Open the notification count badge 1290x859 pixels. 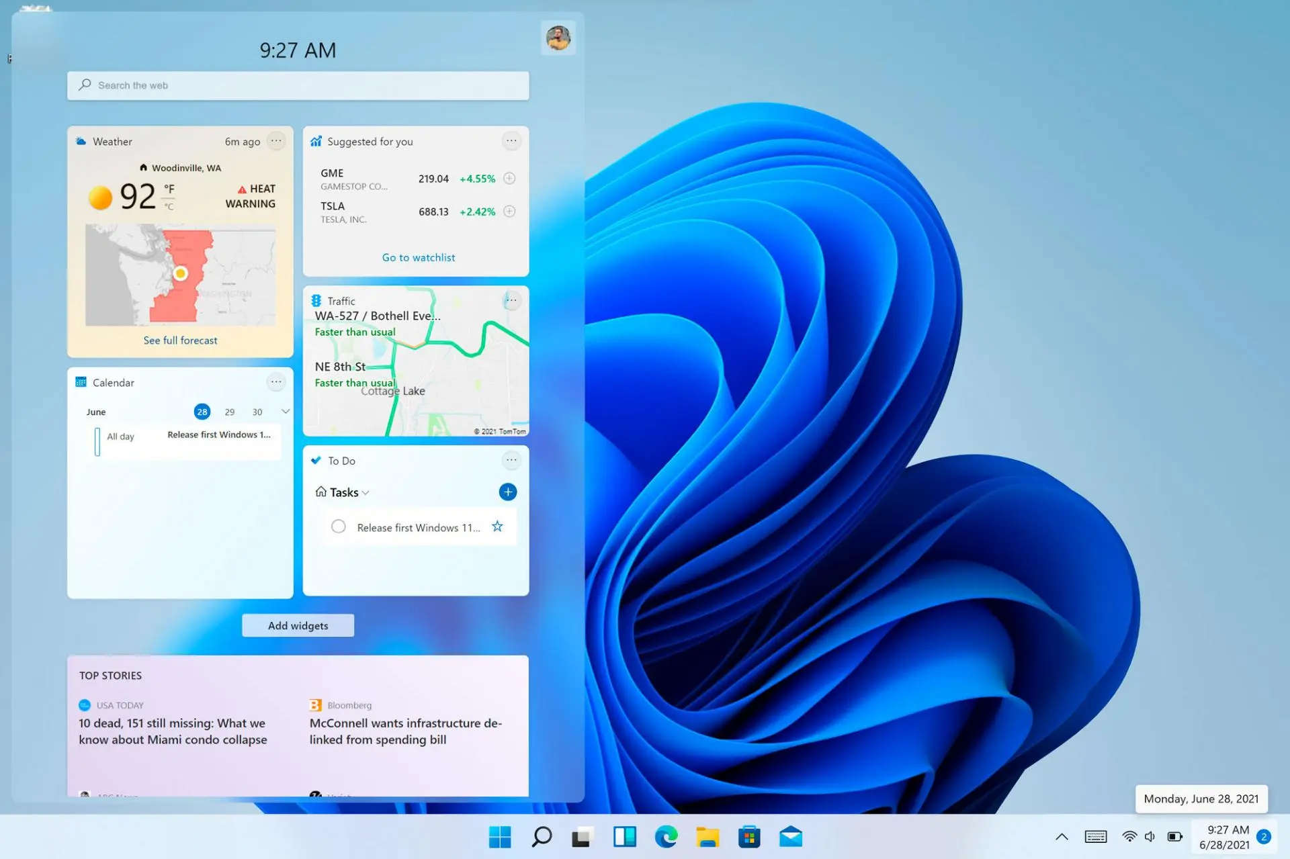(1263, 837)
